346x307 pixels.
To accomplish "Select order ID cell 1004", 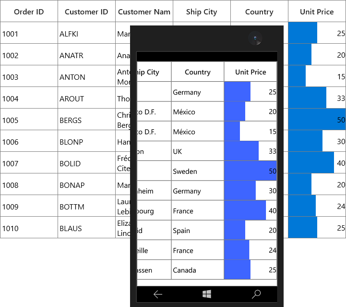I will pos(29,98).
